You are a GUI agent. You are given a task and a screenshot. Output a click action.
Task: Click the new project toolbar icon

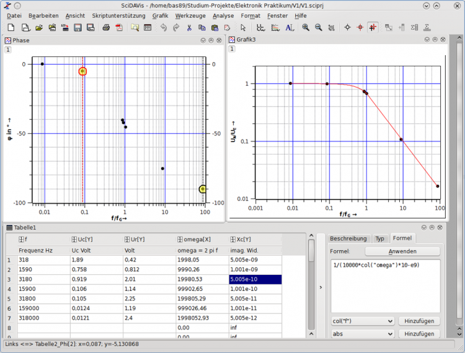[x=11, y=28]
